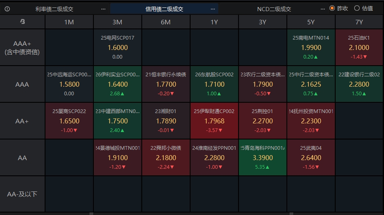This screenshot has height=215, width=384.
Task: Click the 6M column header
Action: (166, 22)
